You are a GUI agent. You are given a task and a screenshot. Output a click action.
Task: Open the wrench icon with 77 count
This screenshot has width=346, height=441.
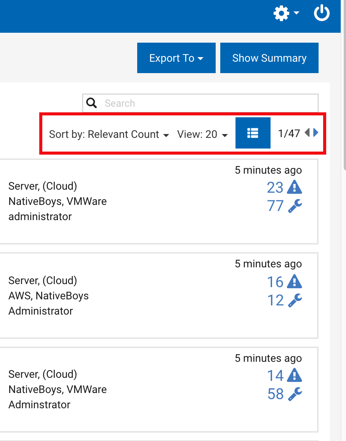[294, 206]
